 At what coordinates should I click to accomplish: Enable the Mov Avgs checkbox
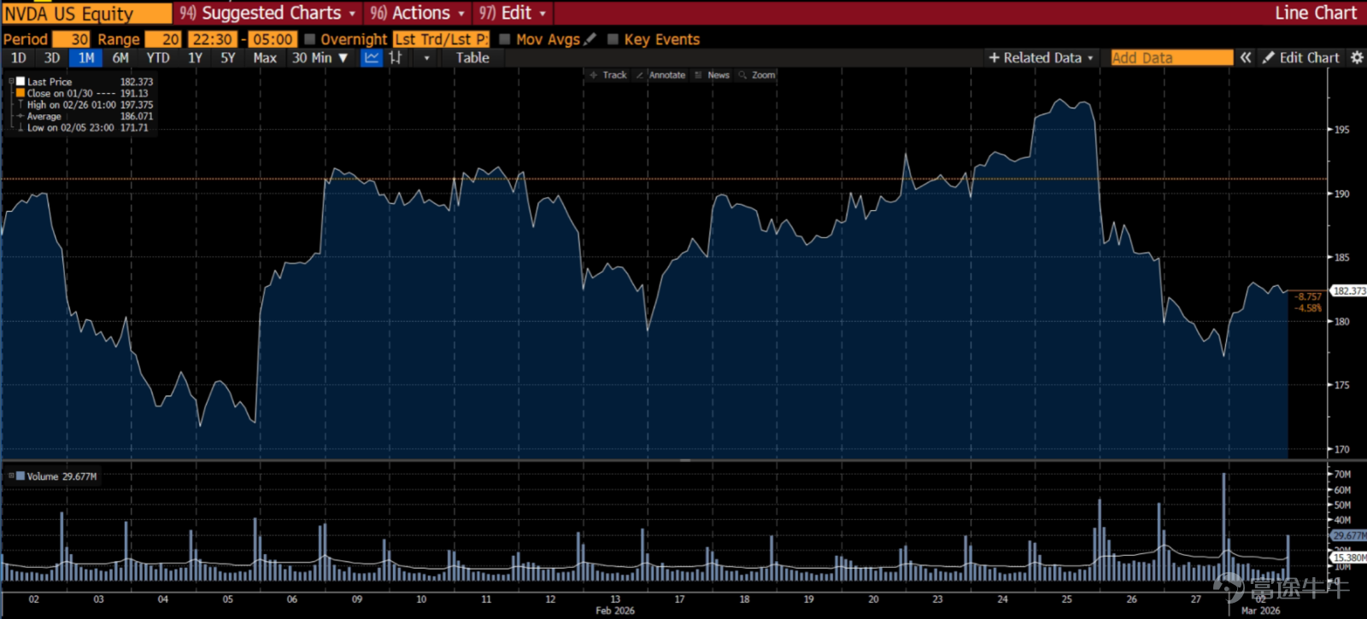tap(505, 39)
